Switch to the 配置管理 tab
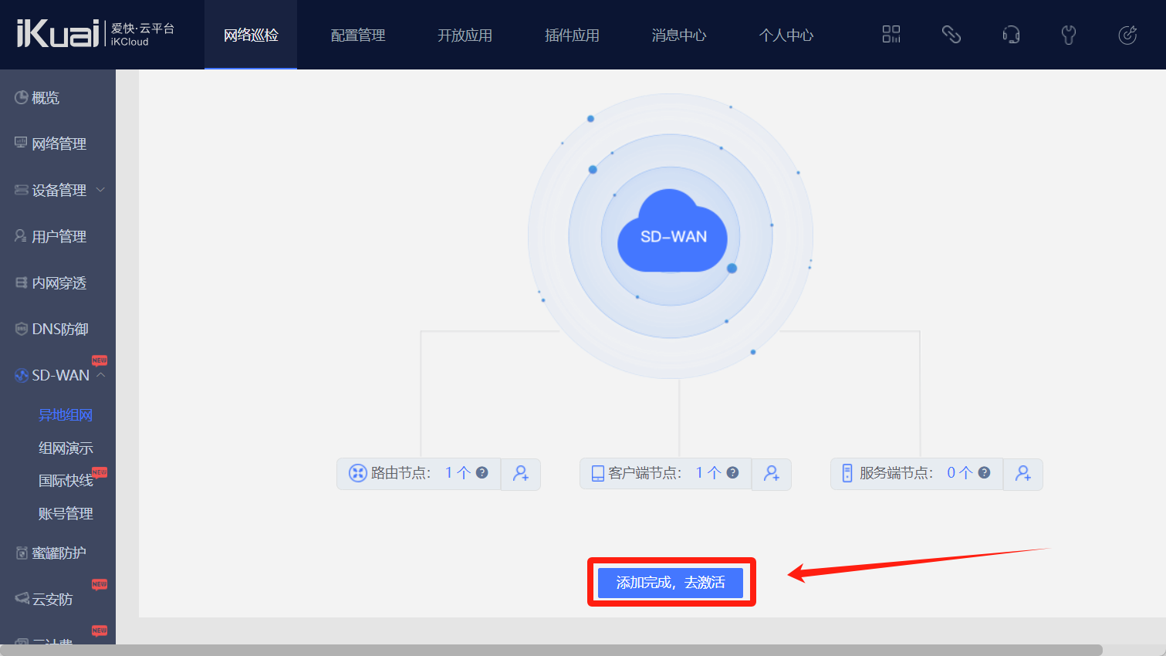The image size is (1166, 656). [357, 36]
